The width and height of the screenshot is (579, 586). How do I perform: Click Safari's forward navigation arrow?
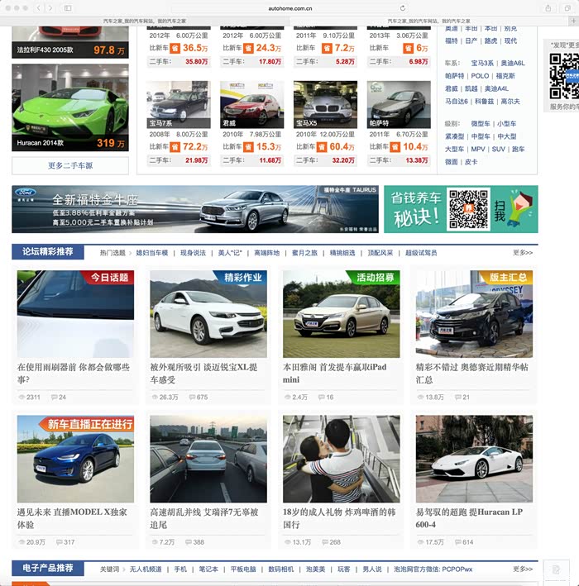tap(50, 7)
